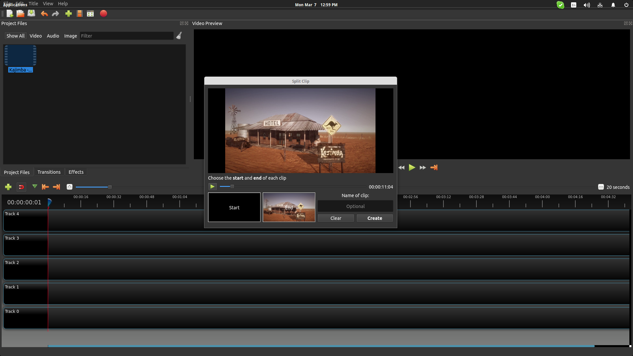633x356 pixels.
Task: Toggle the snapping magnet icon
Action: click(21, 187)
